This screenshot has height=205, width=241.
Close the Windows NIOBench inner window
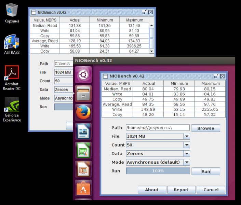pyautogui.click(x=151, y=12)
